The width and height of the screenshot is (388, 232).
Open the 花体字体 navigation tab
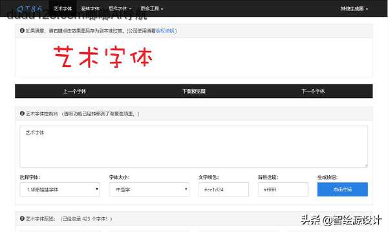90,8
